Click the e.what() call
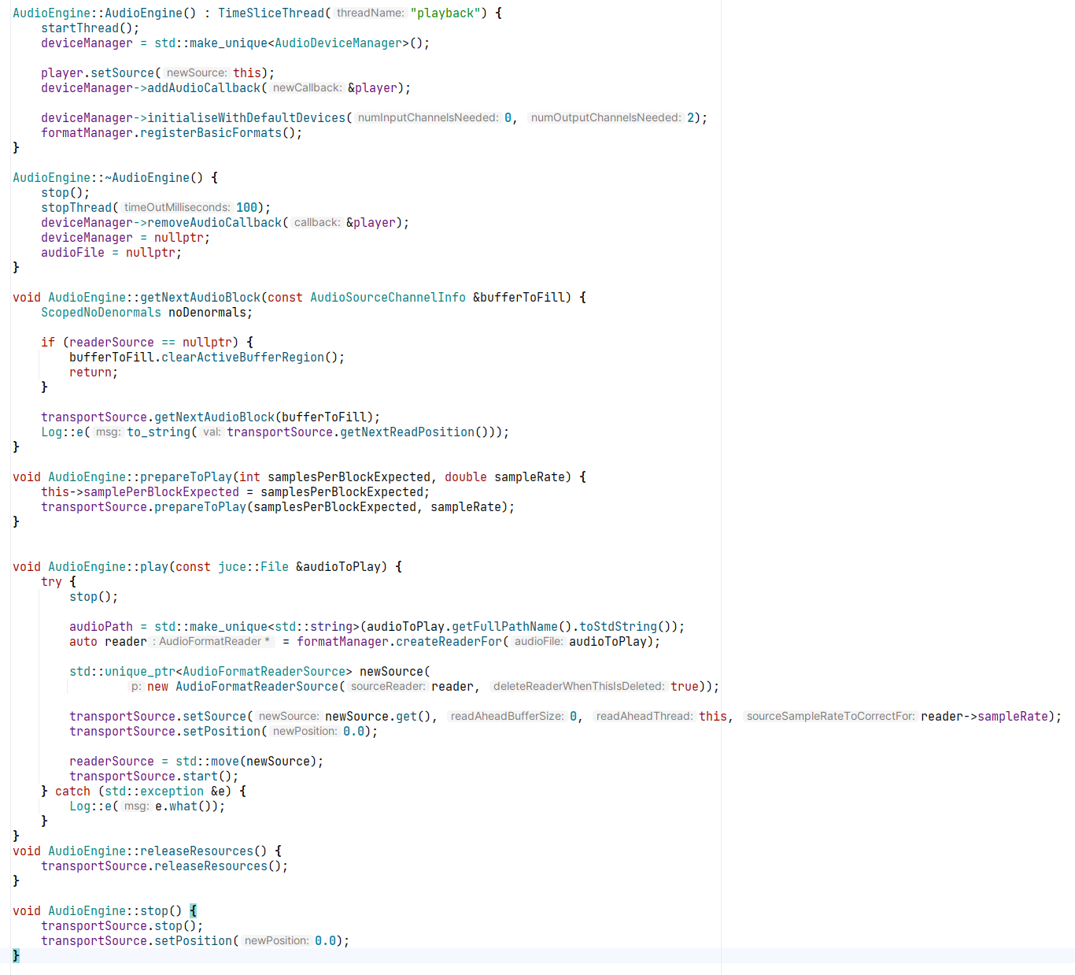 click(x=186, y=806)
